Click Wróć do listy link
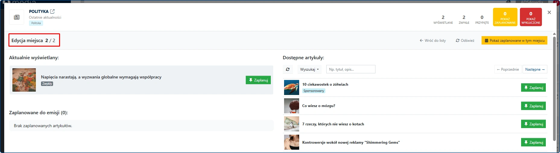Viewport: 560px width, 153px height. click(x=433, y=41)
